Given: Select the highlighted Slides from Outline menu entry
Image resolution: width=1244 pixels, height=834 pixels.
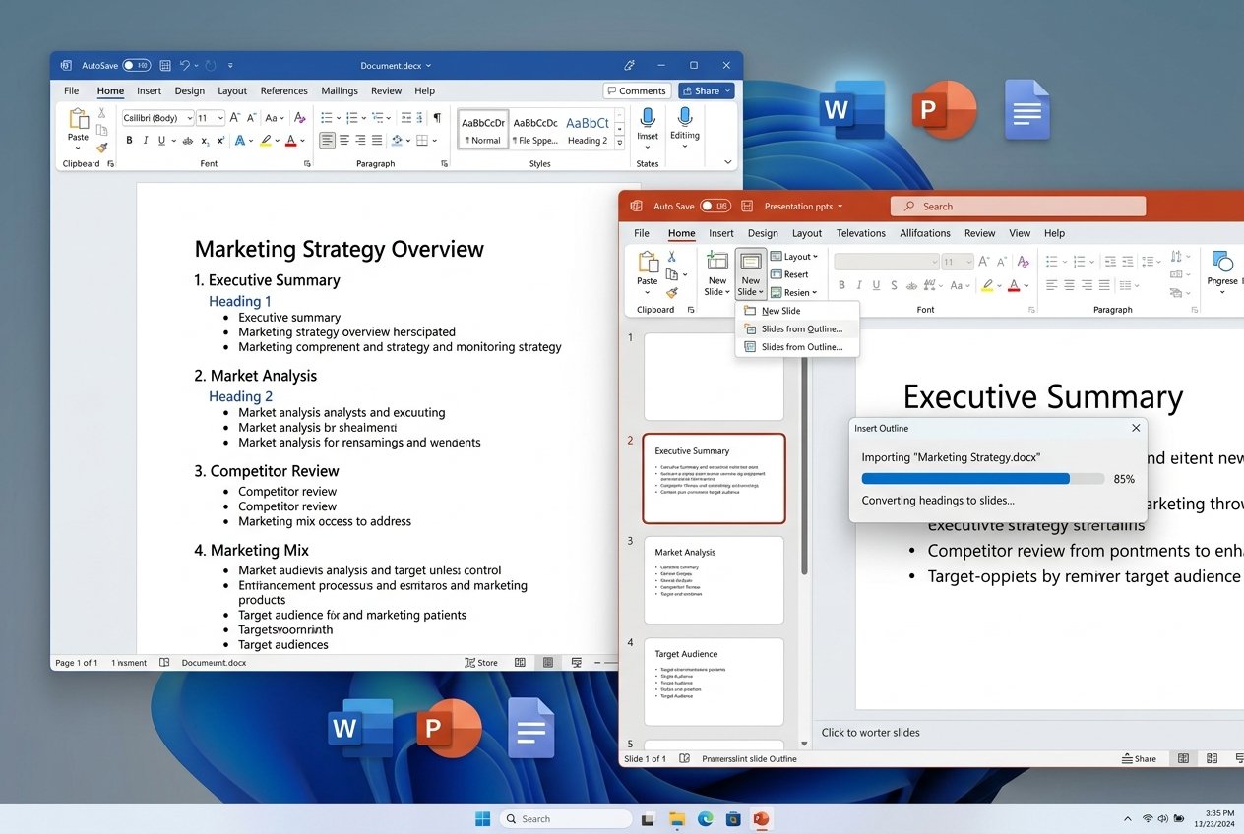Looking at the screenshot, I should click(797, 328).
